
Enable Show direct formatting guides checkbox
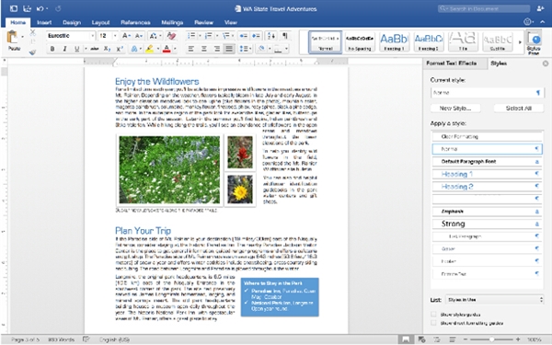coord(433,323)
